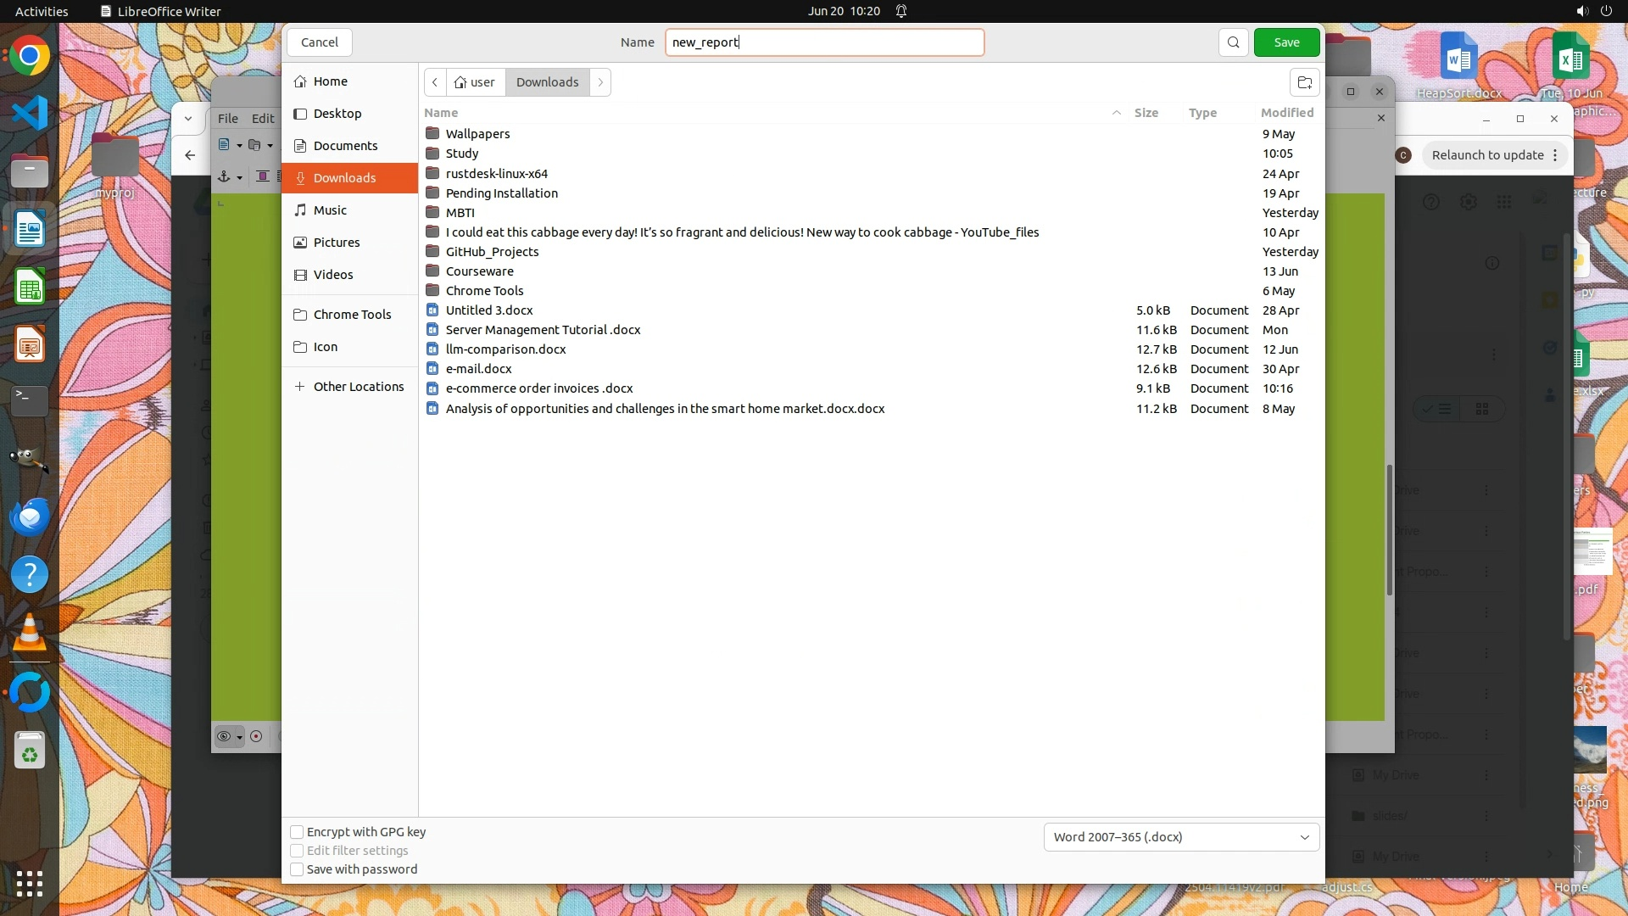Select llm-comparison.docx file

505,349
